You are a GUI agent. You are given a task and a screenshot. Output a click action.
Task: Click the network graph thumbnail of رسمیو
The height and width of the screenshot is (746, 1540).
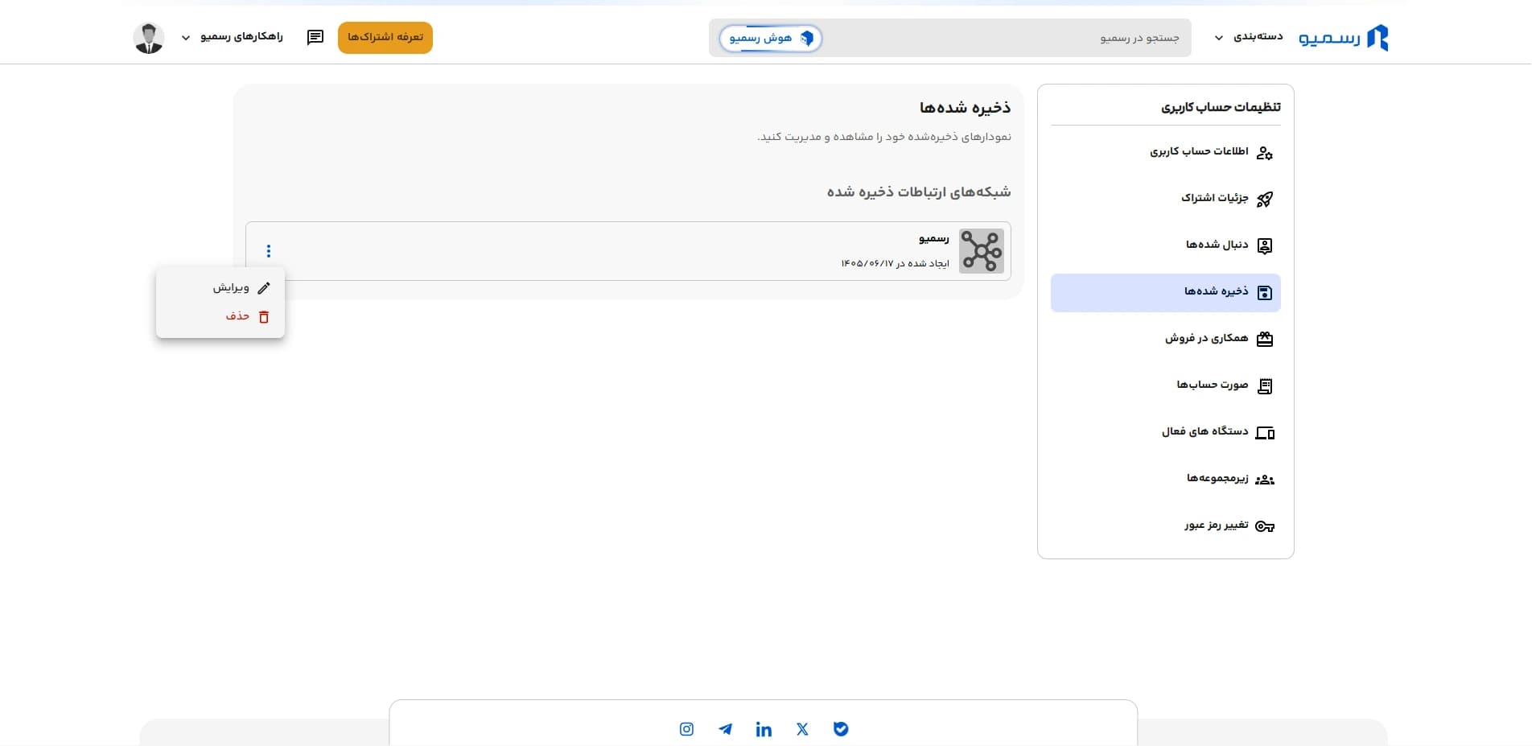point(981,251)
